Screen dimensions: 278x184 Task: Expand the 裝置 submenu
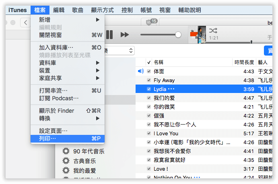[68, 70]
